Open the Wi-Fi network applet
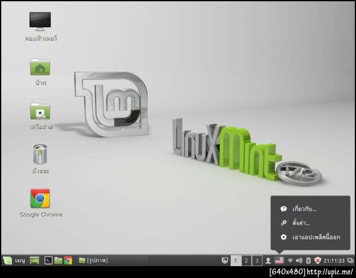Screen dimensions: 356x278 point(290,261)
